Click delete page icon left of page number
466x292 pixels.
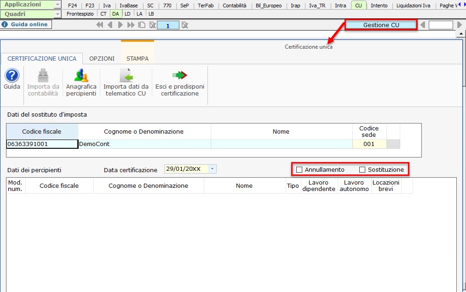point(152,25)
